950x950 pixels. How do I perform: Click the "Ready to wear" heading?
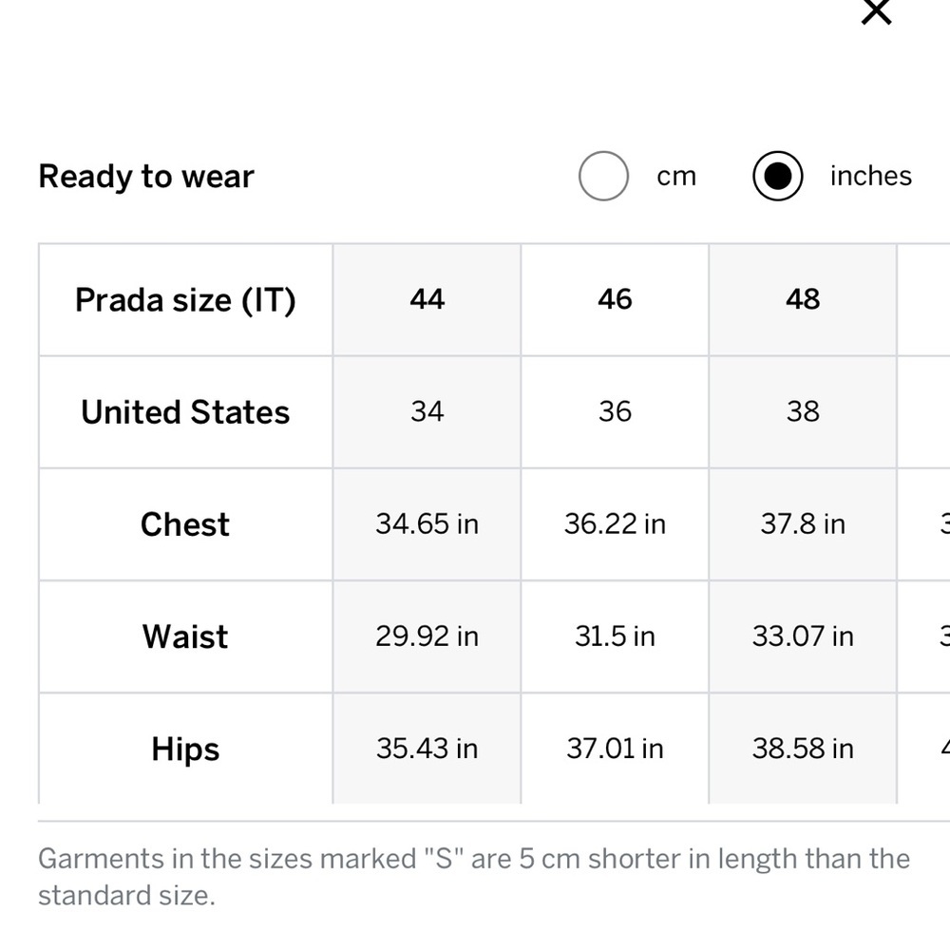(146, 177)
